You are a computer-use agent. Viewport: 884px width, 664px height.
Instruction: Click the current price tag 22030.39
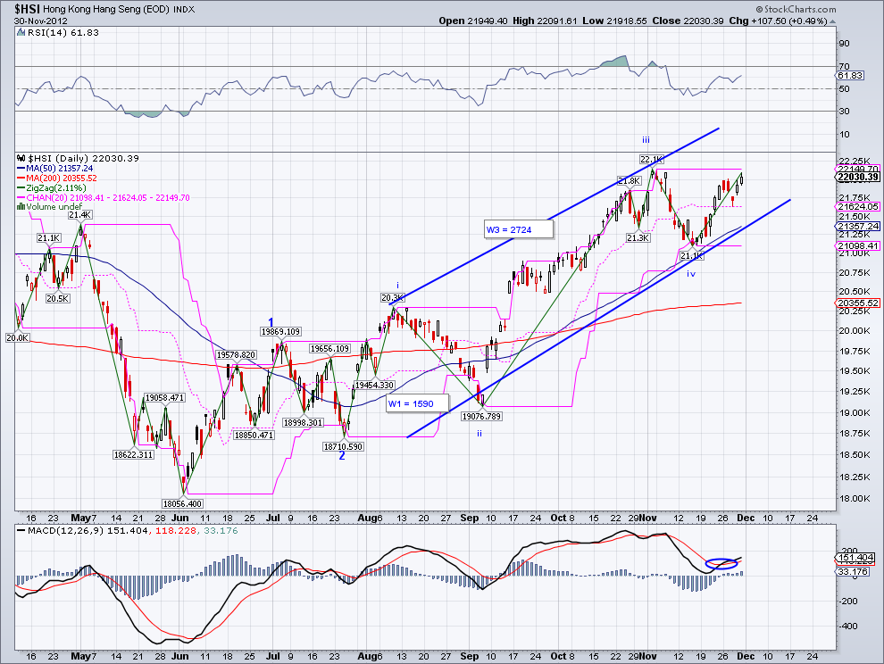click(x=858, y=177)
